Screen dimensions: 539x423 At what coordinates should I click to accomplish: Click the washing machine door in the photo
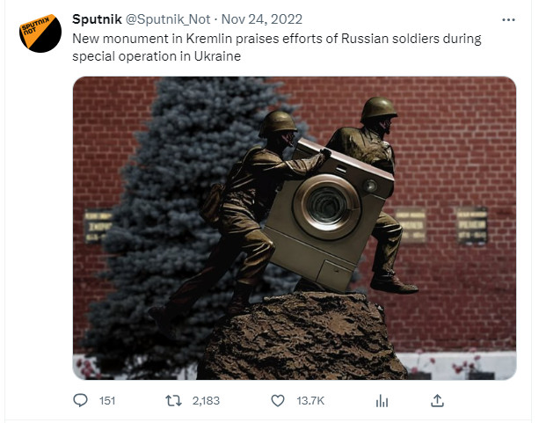tap(326, 206)
